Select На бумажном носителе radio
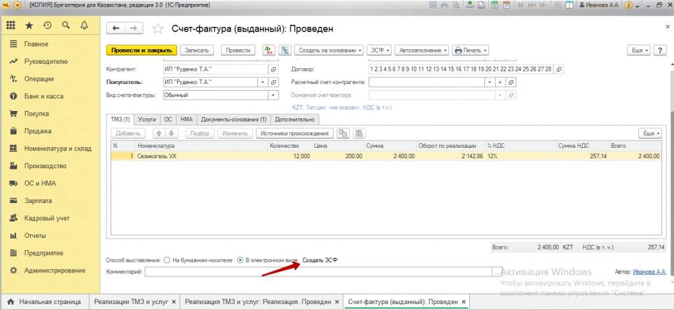The height and width of the screenshot is (310, 674). tap(168, 260)
